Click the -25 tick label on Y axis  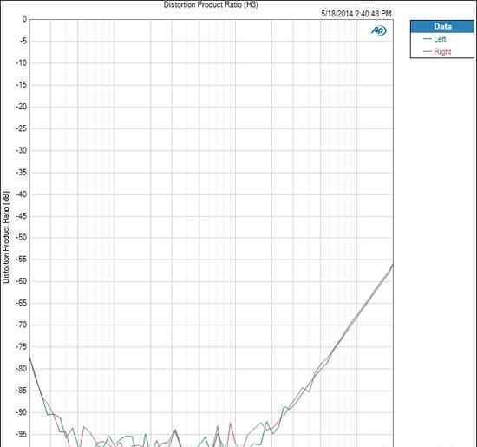click(21, 128)
